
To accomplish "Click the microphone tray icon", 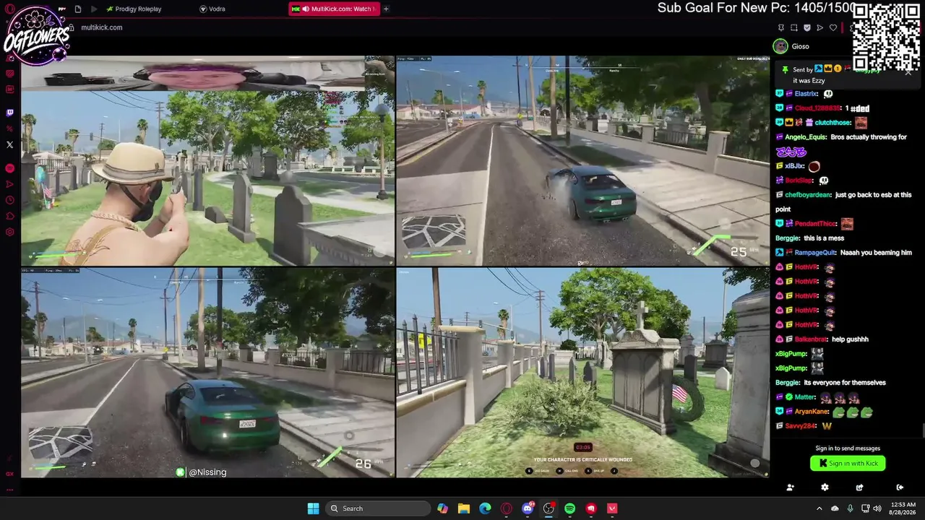I will [x=850, y=508].
